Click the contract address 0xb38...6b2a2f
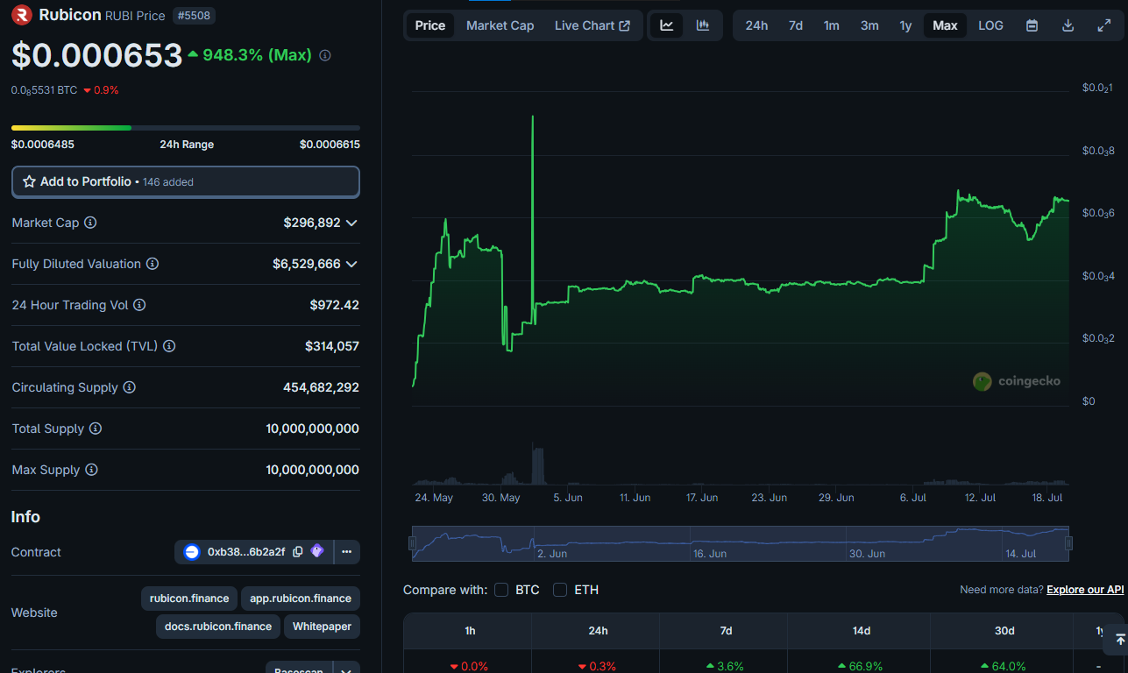This screenshot has width=1128, height=673. (x=246, y=552)
